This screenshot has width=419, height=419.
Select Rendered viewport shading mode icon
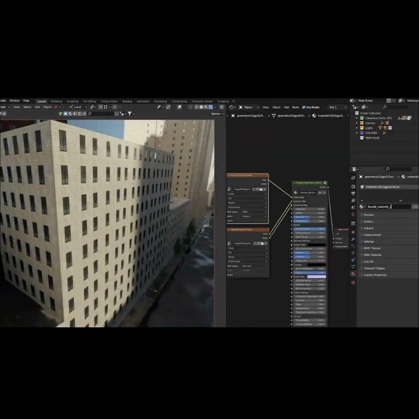(x=211, y=107)
